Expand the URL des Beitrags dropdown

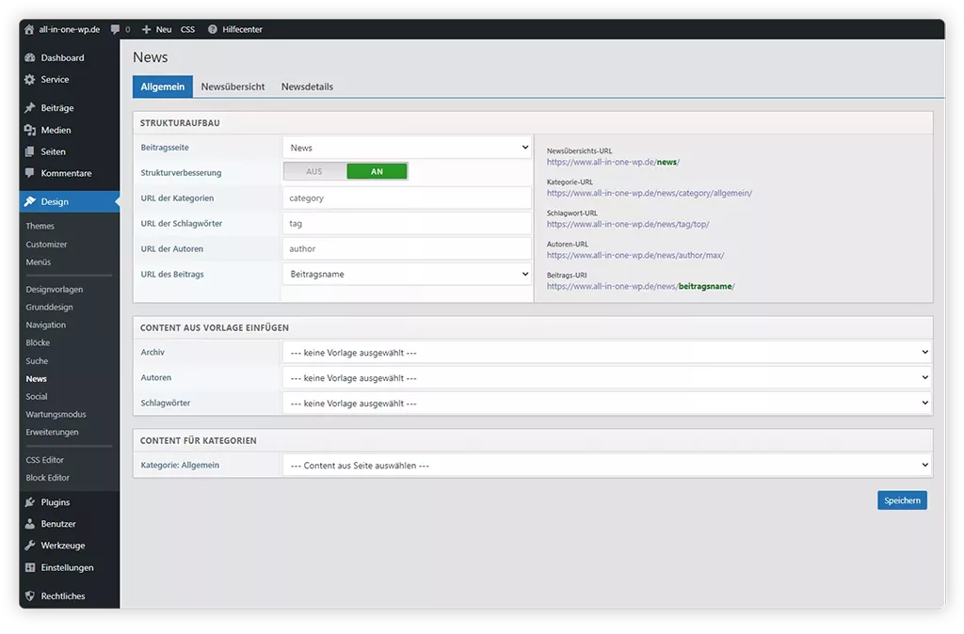(x=407, y=274)
